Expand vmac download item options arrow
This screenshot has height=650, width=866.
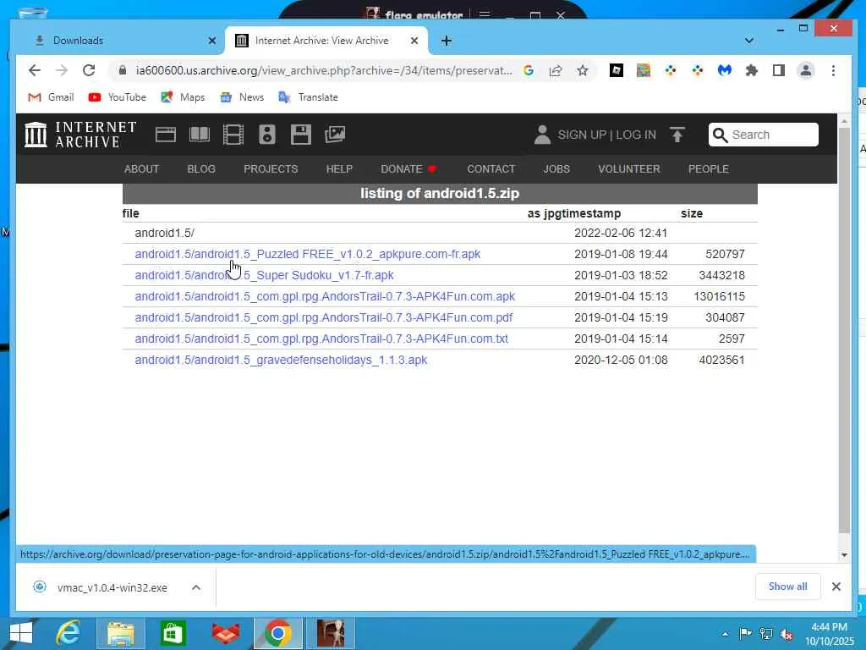[x=196, y=587]
